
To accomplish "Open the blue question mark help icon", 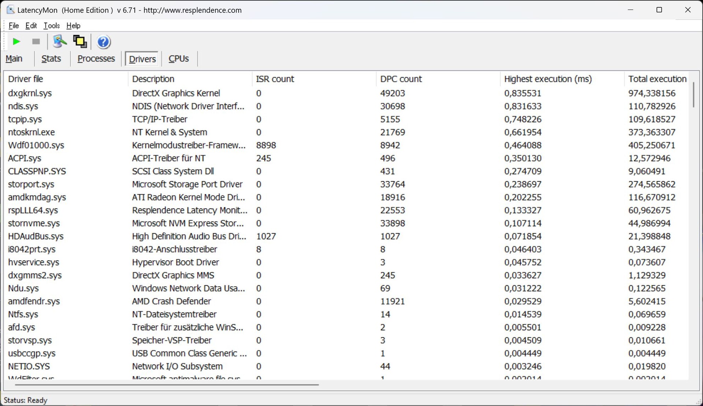I will coord(104,42).
